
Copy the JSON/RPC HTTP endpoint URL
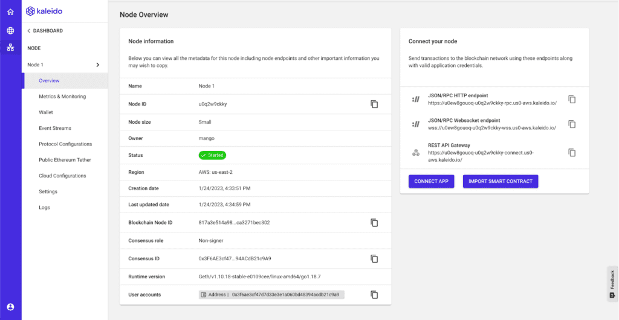(x=572, y=100)
